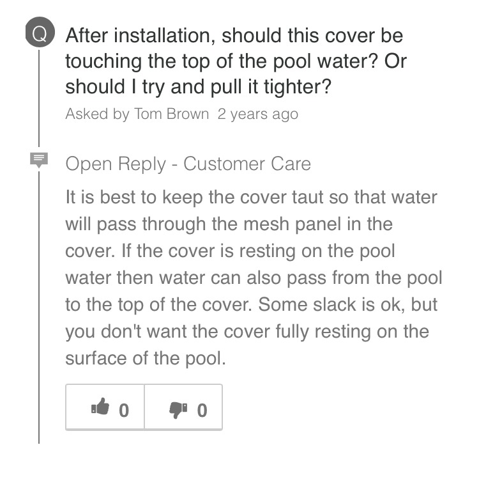The height and width of the screenshot is (477, 479).
Task: Click the circular Q question badge
Action: point(40,32)
